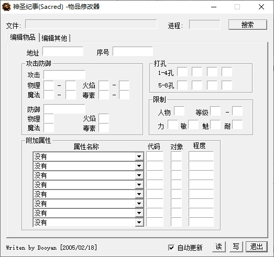Click the 等级 minimum level field
The image size is (274, 257).
click(x=215, y=111)
